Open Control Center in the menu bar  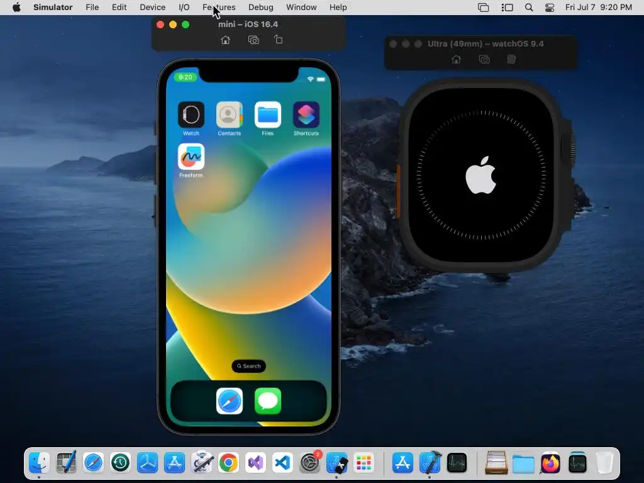550,8
